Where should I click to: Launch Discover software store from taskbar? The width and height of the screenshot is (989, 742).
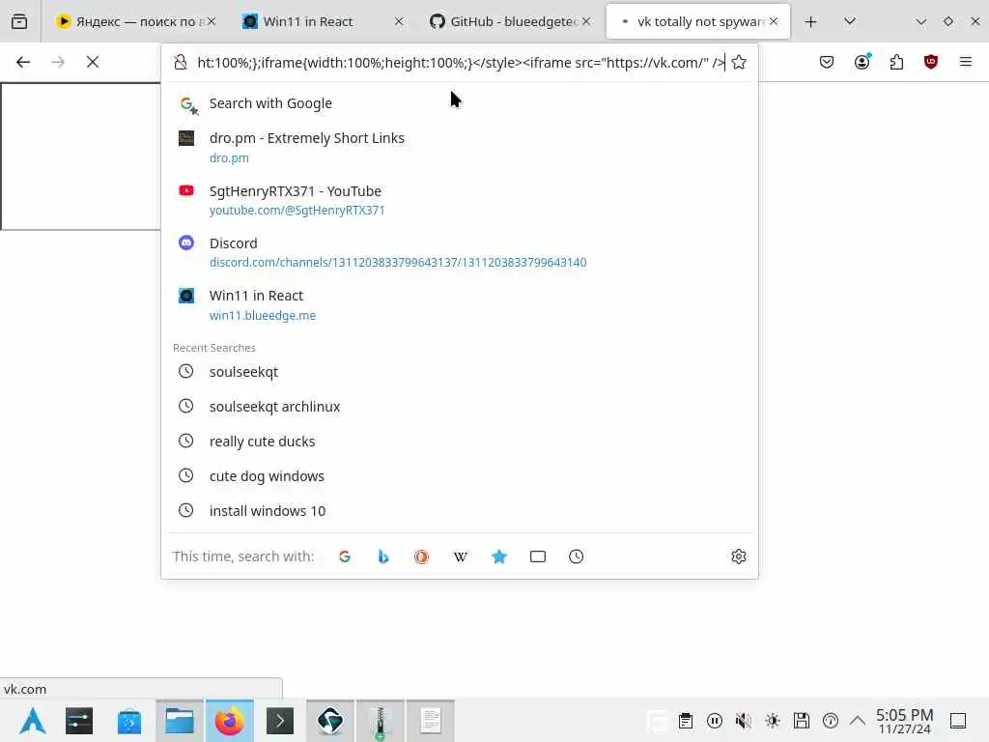click(x=128, y=721)
